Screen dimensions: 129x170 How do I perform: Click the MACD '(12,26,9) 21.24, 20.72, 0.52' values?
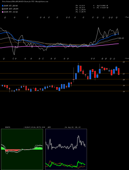point(34,127)
